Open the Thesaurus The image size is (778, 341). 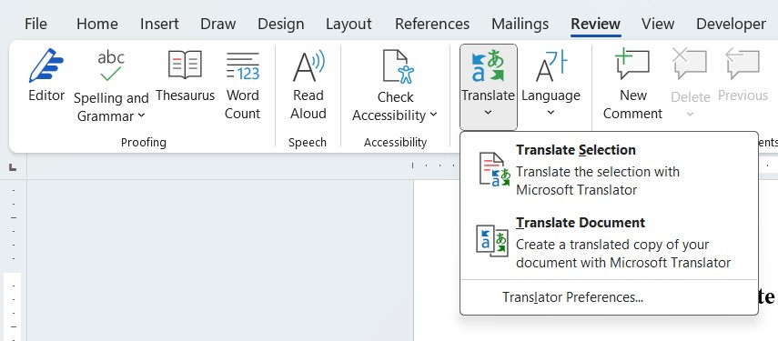click(185, 75)
